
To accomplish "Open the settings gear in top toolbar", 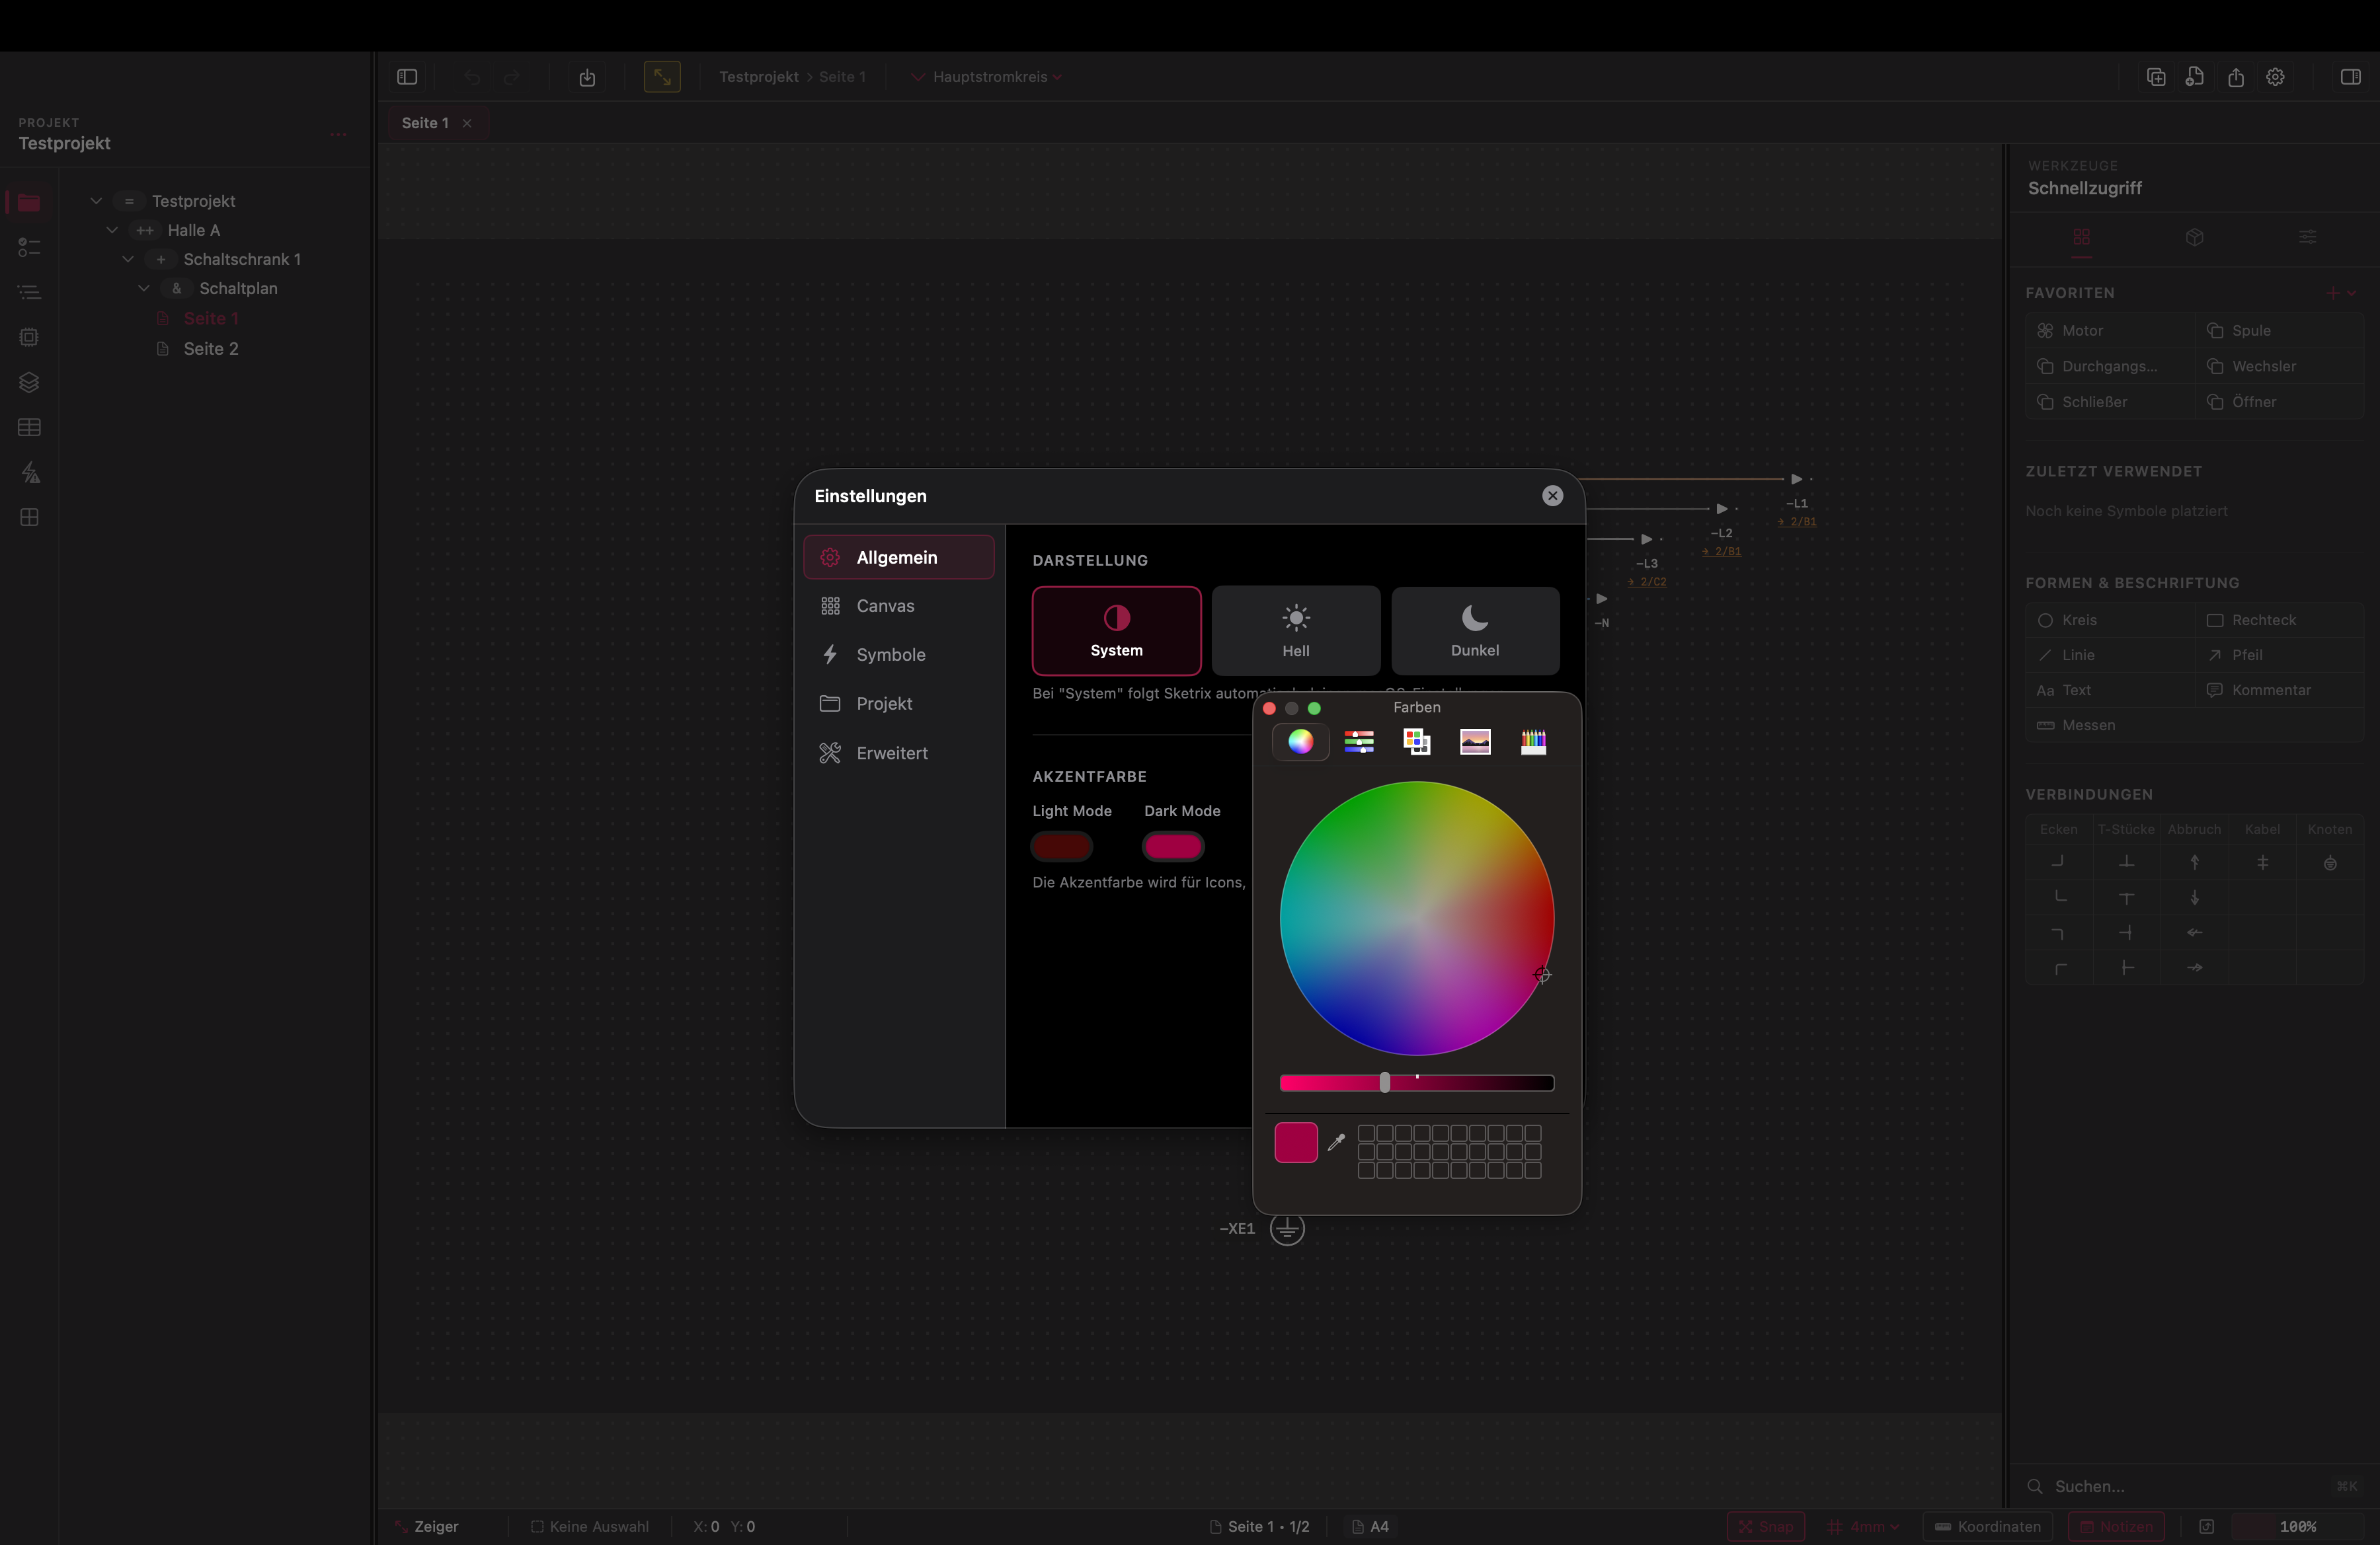I will pos(2275,77).
